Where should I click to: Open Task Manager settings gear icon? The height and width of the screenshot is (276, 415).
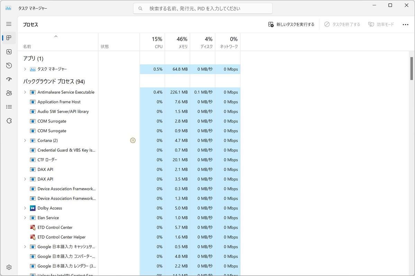click(9, 267)
